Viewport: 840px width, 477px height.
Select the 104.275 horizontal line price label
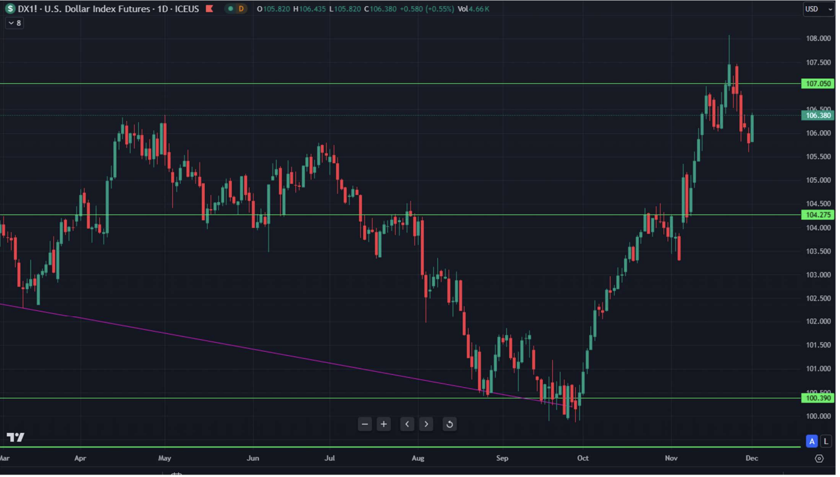click(x=817, y=215)
